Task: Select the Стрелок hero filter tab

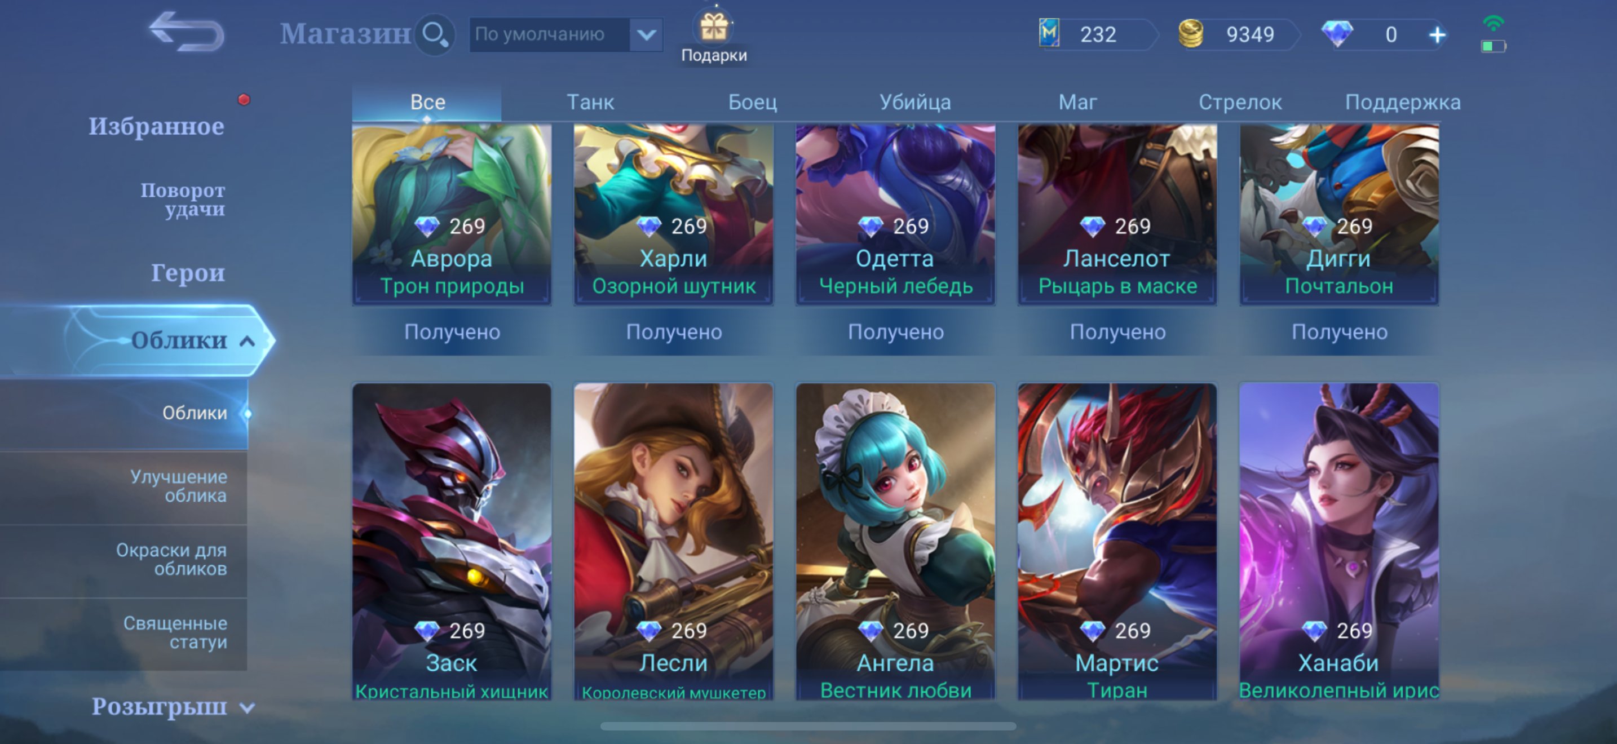Action: point(1240,102)
